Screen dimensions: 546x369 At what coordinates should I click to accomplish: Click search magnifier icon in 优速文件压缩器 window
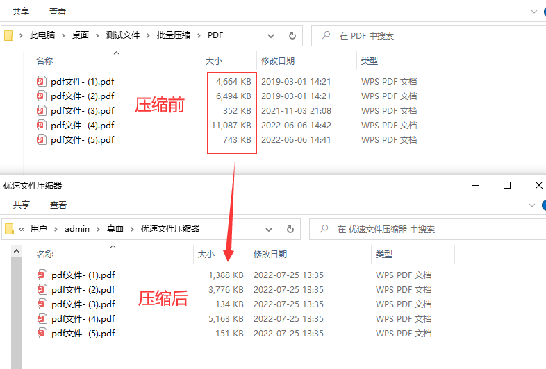coord(324,229)
